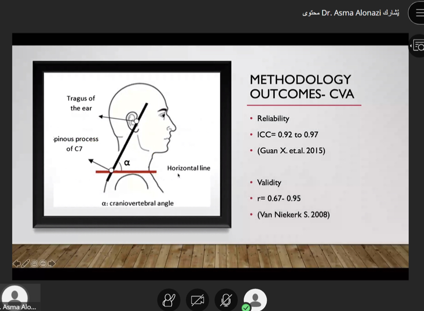Viewport: 424px width, 311px height.
Task: Click the Methodology Outcomes- CVA title
Action: [302, 87]
